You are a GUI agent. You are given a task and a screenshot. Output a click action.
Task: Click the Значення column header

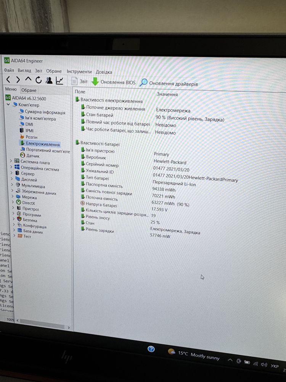[167, 94]
